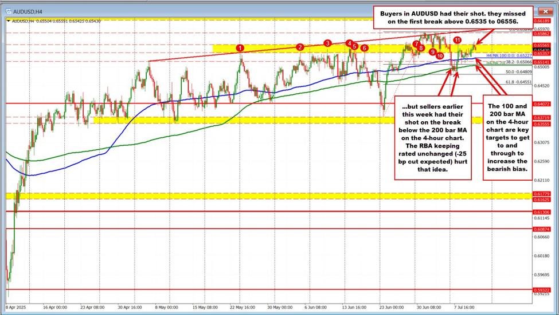Click the 0.65970 price scale value
The image size is (559, 315).
pos(541,29)
